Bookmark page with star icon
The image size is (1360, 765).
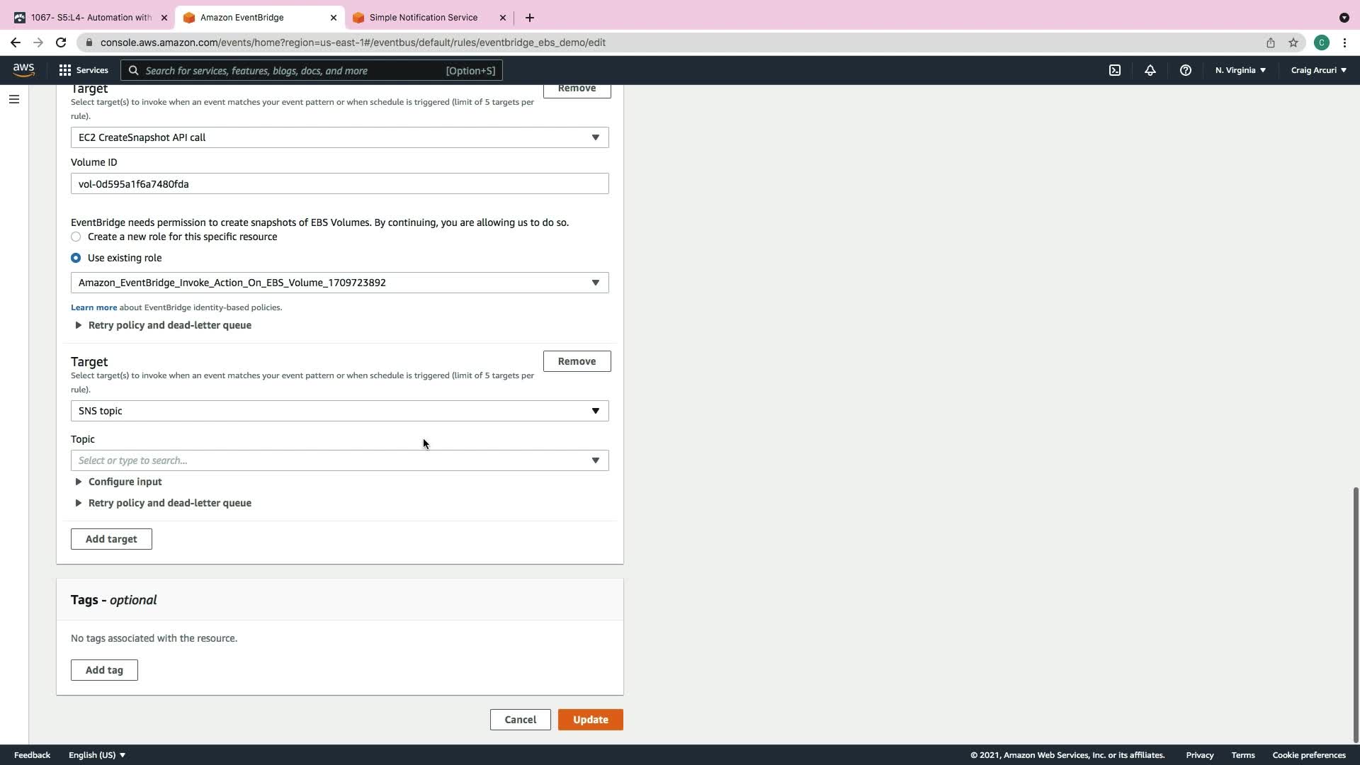1293,42
